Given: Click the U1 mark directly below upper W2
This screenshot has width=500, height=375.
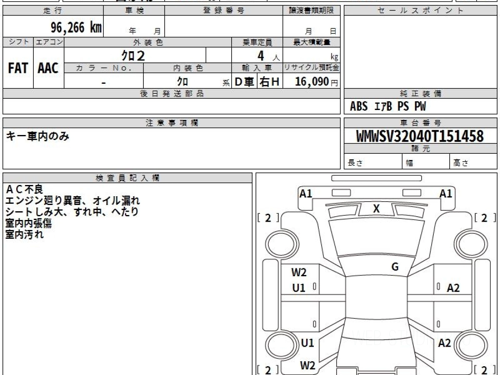Looking at the screenshot, I should pyautogui.click(x=299, y=287).
